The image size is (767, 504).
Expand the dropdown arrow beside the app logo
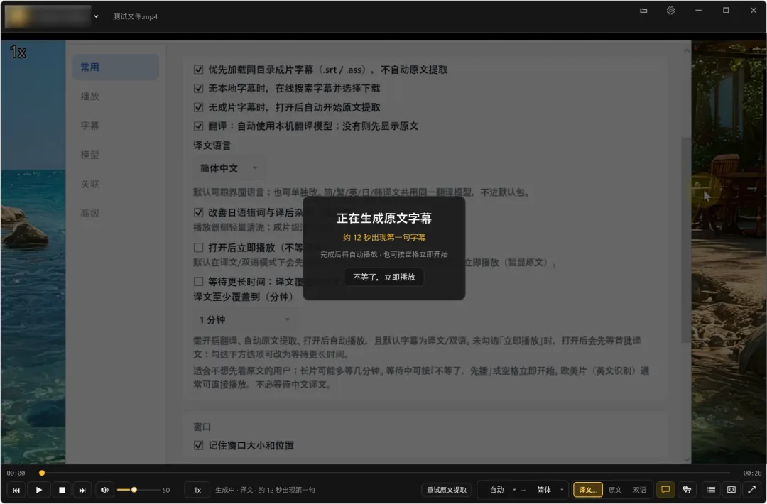96,16
